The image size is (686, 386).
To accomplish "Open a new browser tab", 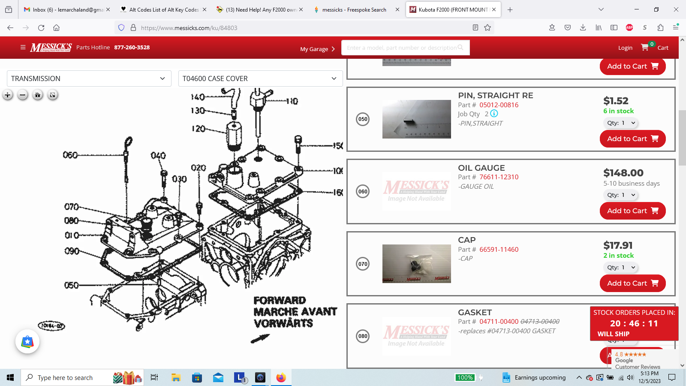I will [x=510, y=9].
